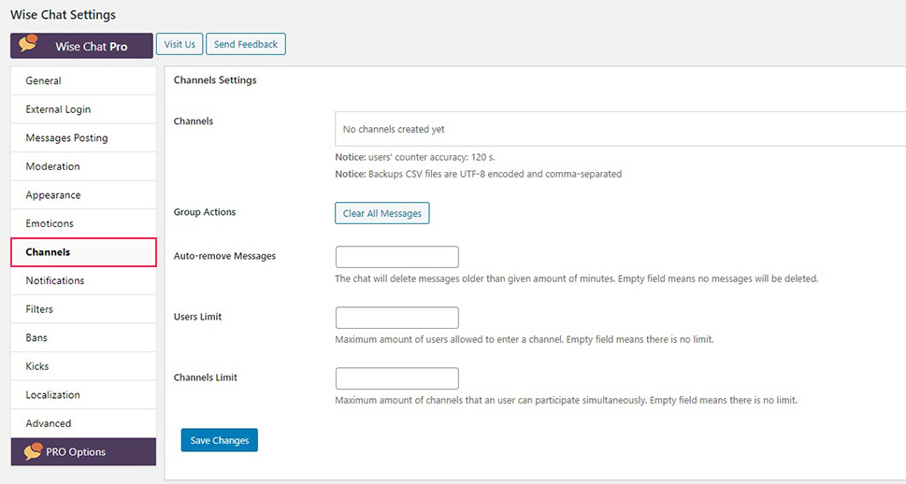The width and height of the screenshot is (906, 484).
Task: Select the Localization tab
Action: [x=83, y=395]
